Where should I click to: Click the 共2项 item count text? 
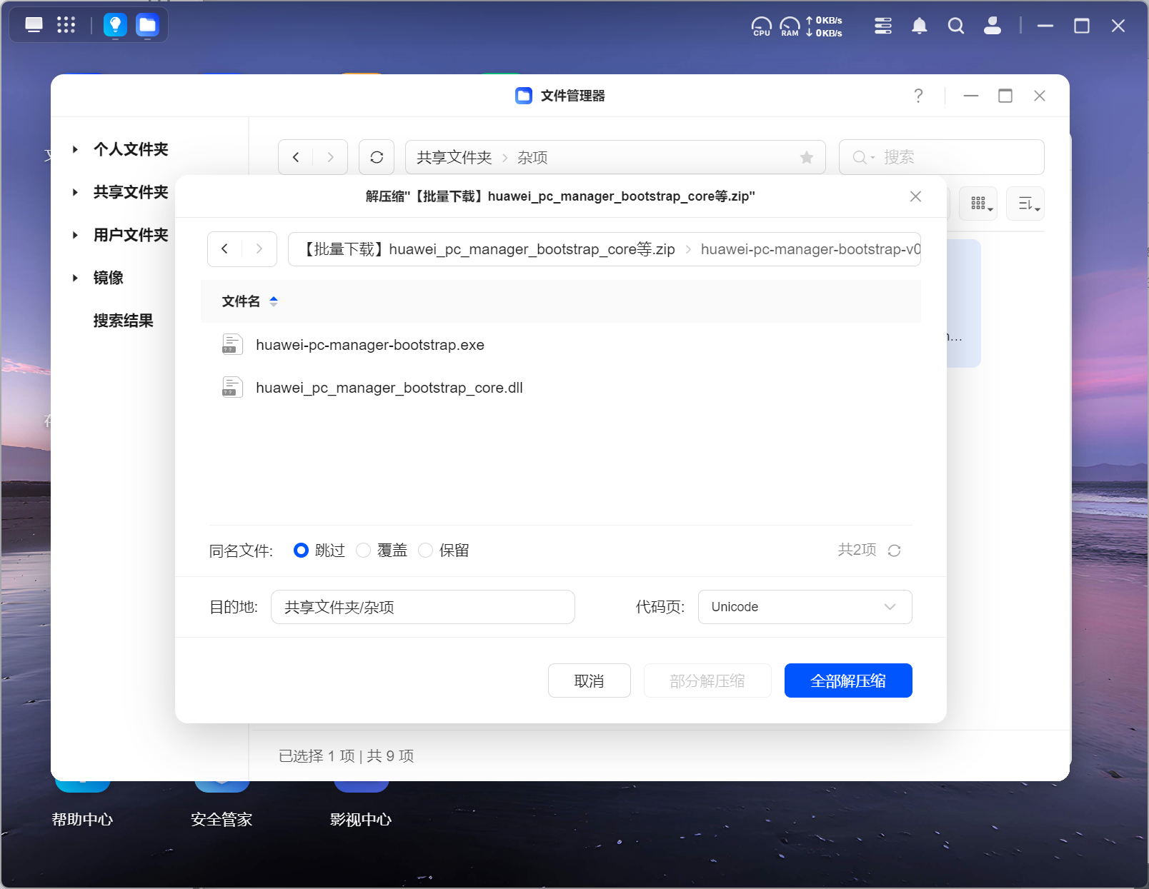(x=857, y=550)
